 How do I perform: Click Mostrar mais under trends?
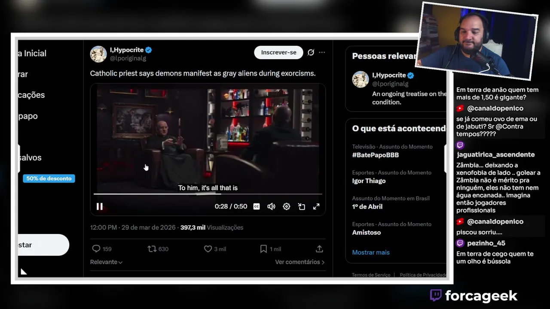pos(371,252)
